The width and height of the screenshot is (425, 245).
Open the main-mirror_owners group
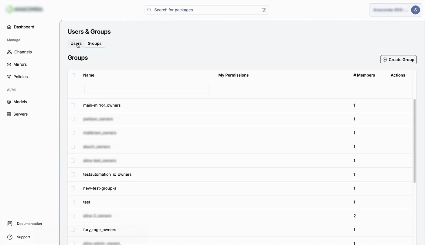pyautogui.click(x=102, y=105)
